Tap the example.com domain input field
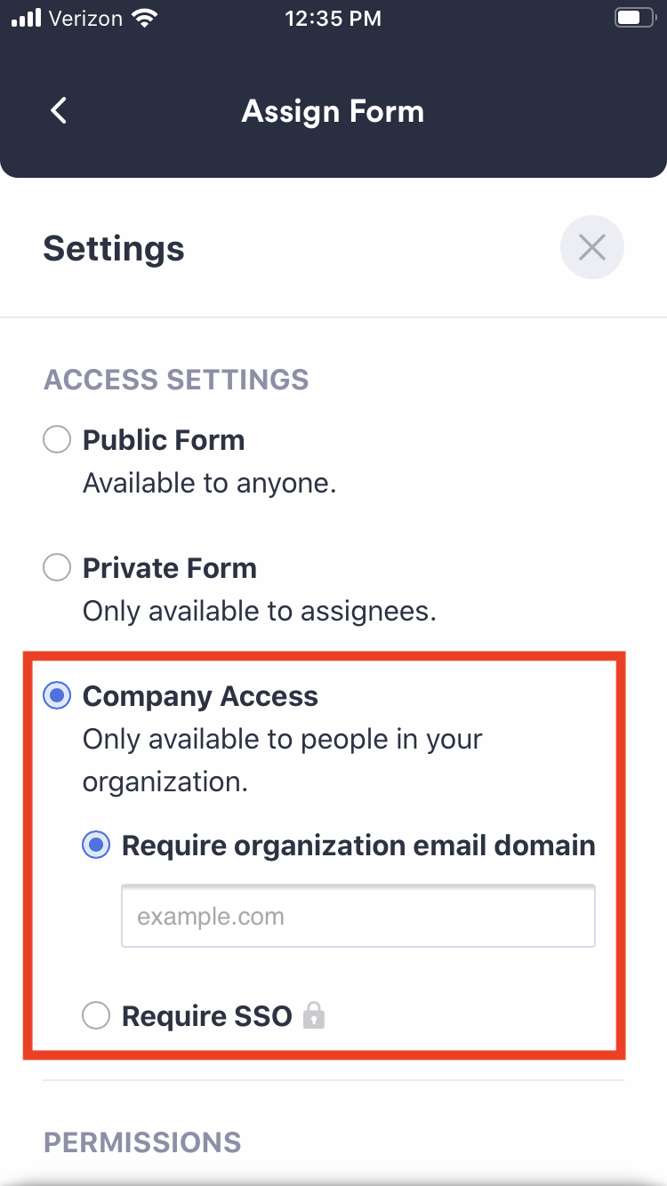The image size is (667, 1186). (358, 916)
